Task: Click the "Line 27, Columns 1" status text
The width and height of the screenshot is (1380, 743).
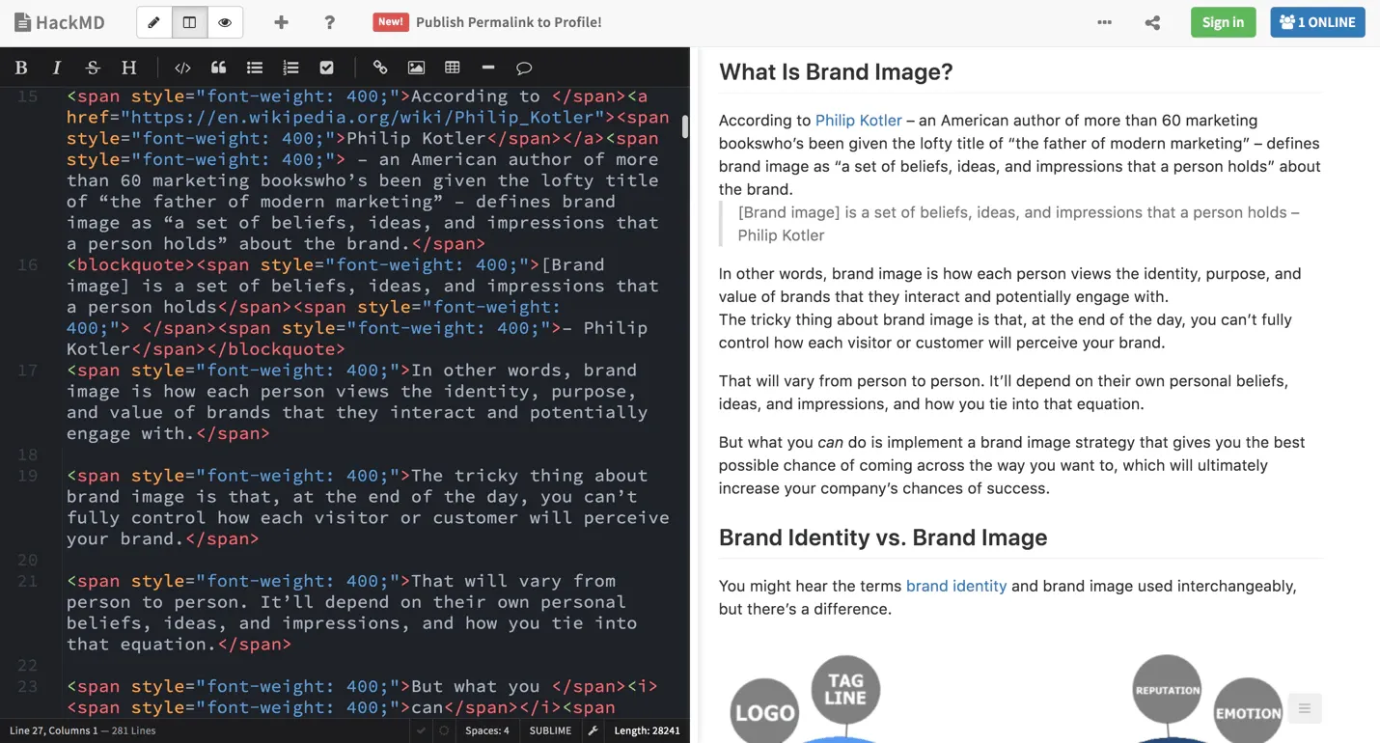Action: pos(54,730)
